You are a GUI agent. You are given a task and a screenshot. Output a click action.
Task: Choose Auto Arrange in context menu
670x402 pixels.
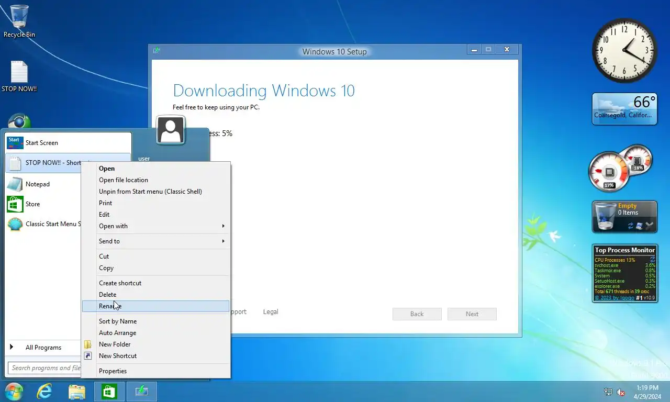pyautogui.click(x=156, y=333)
